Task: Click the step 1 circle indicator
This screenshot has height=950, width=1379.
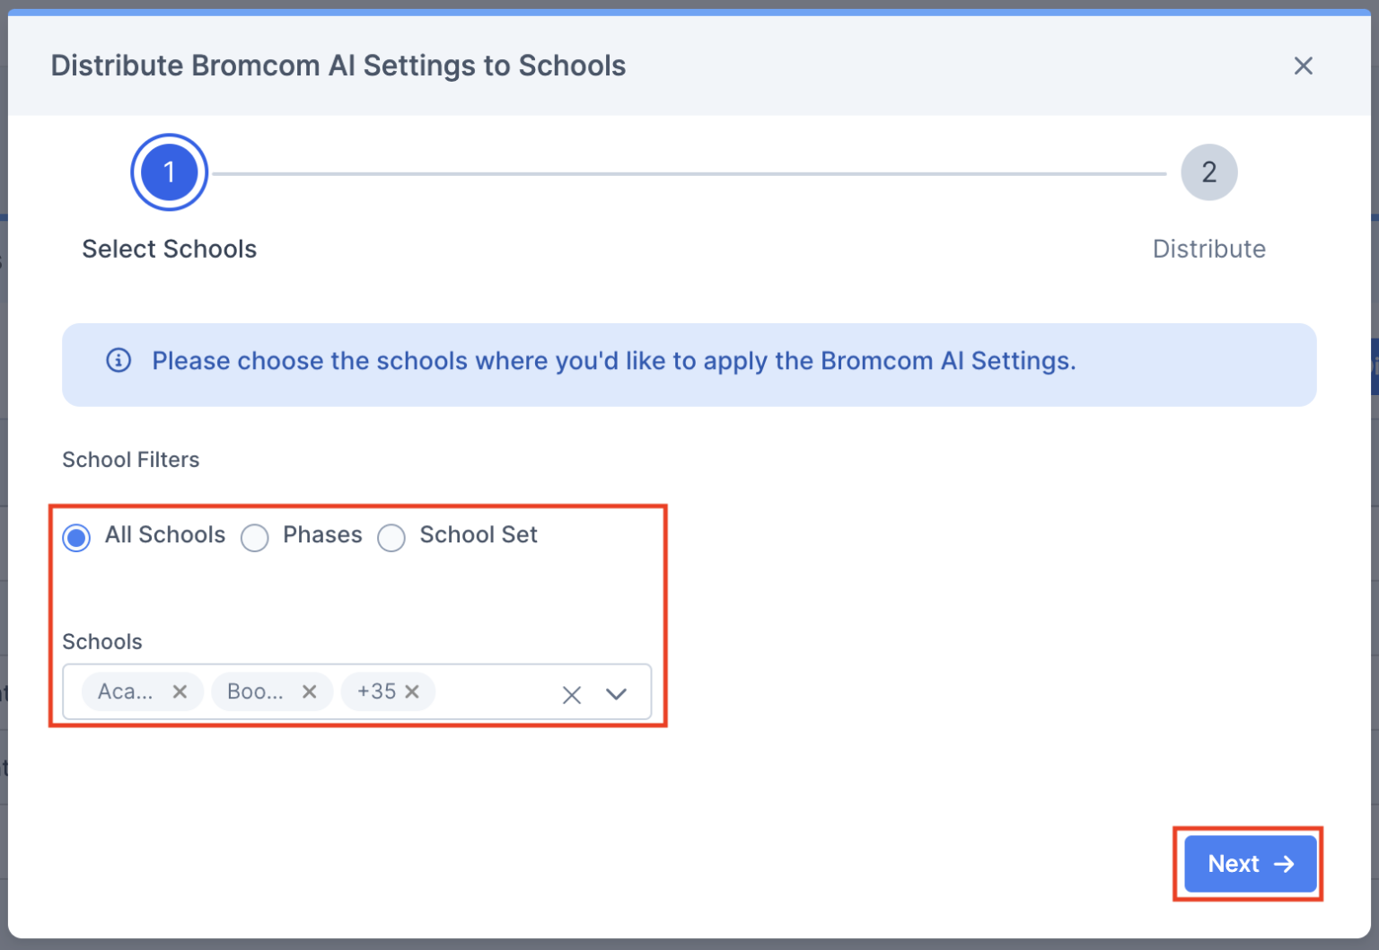Action: pos(169,172)
